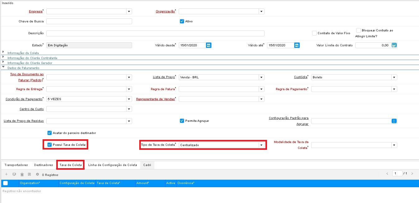Screen dimensions: 419x203
Task: Open the grid customization gear icon
Action: point(37,174)
